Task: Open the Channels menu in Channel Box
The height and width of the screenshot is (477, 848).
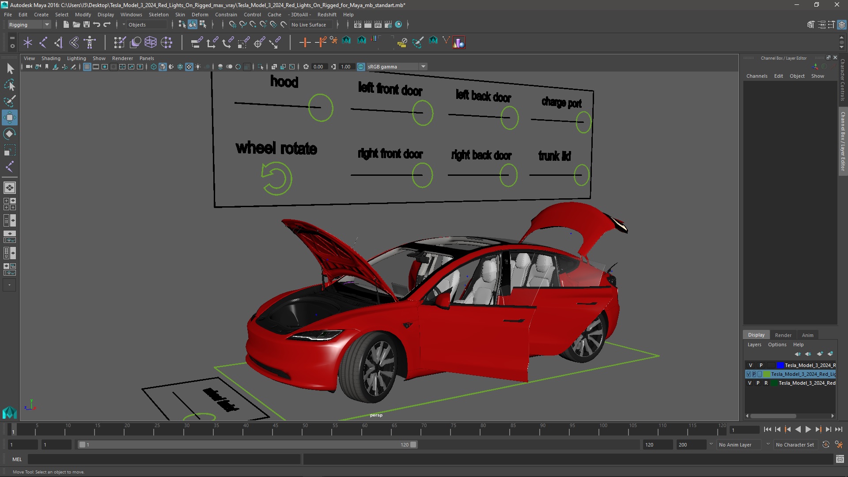Action: pyautogui.click(x=757, y=76)
